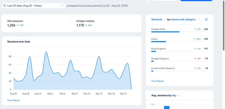Open the source and category dropdown
Viewport: 225px width, 109px height.
pos(185,19)
